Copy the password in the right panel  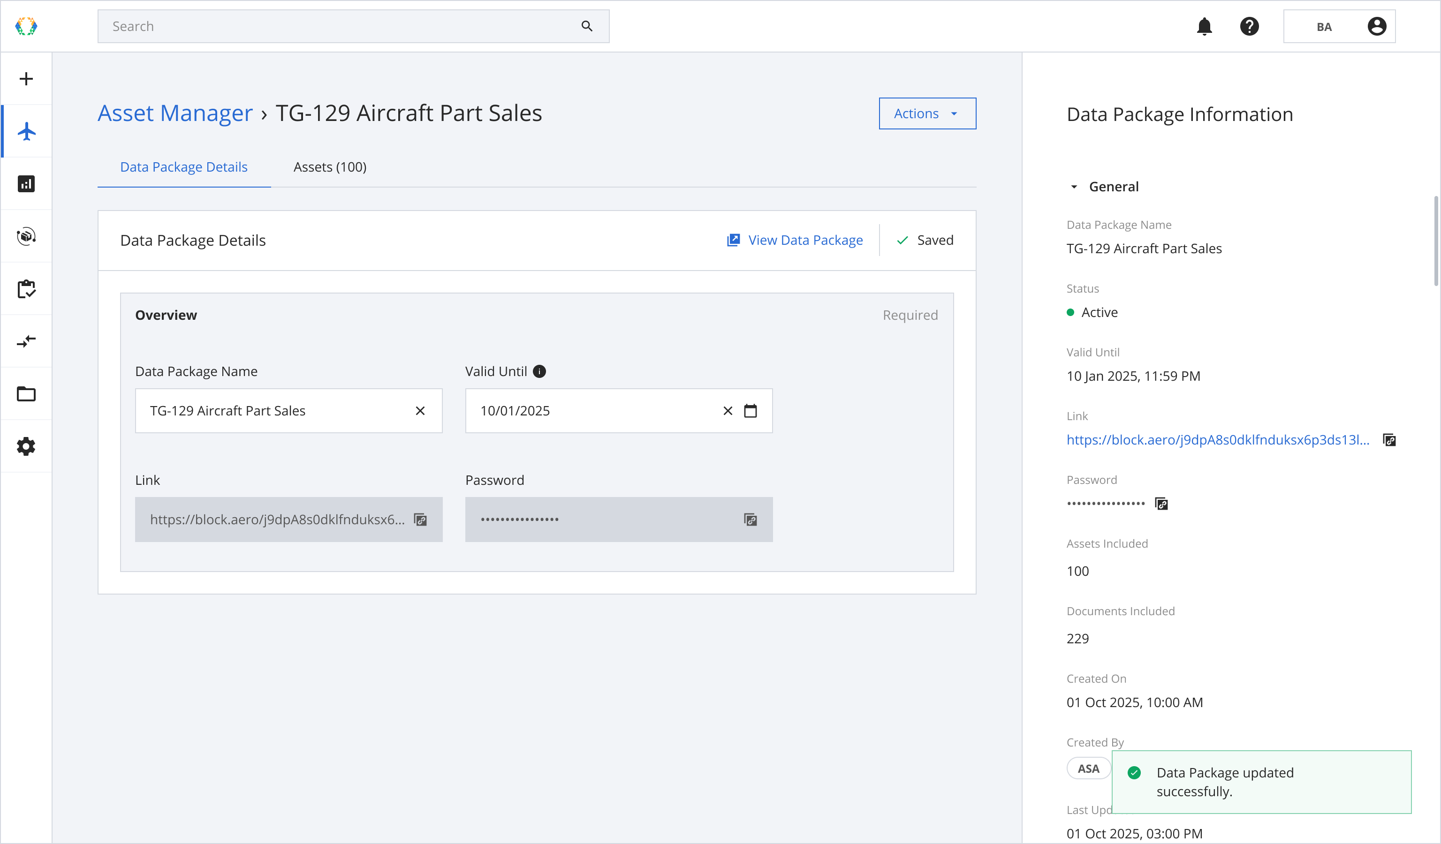[1161, 504]
